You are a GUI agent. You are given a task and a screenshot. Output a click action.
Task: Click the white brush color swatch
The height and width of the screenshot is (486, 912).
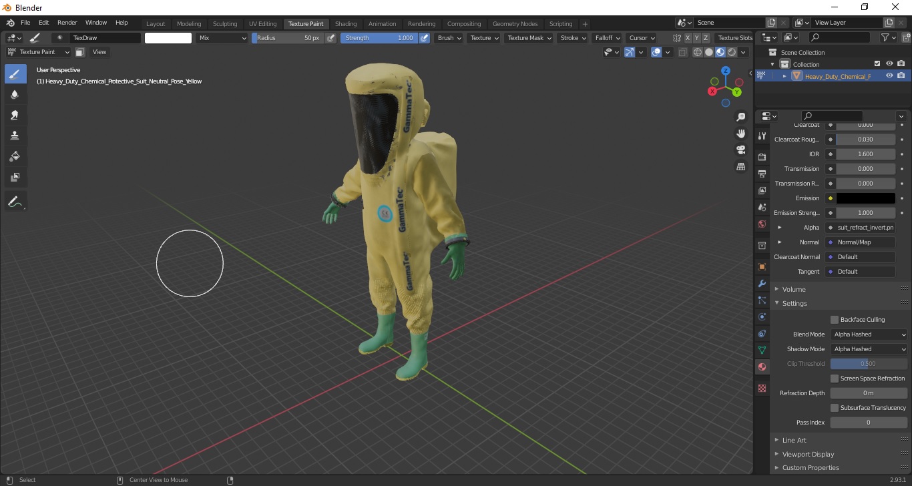point(168,38)
